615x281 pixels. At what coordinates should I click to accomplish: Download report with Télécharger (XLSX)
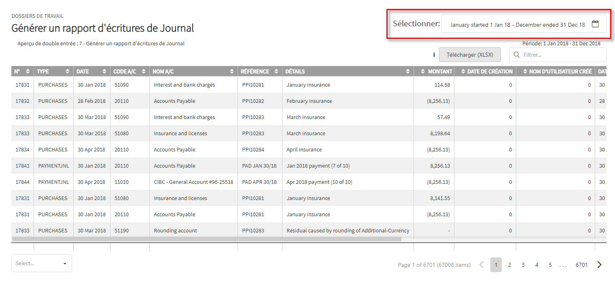[470, 55]
